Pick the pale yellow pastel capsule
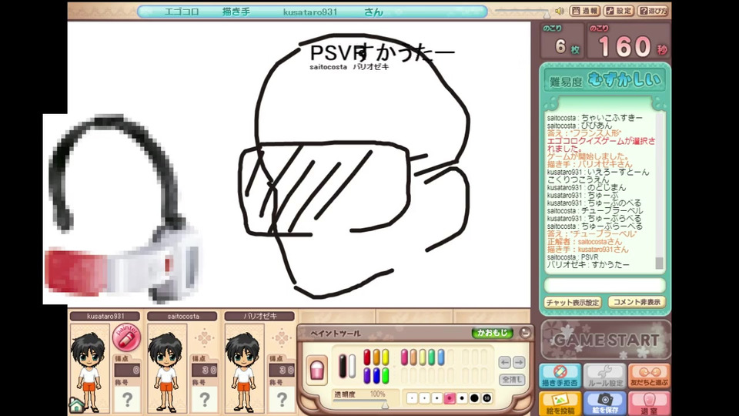Screen dimensions: 739x416 tap(423, 357)
